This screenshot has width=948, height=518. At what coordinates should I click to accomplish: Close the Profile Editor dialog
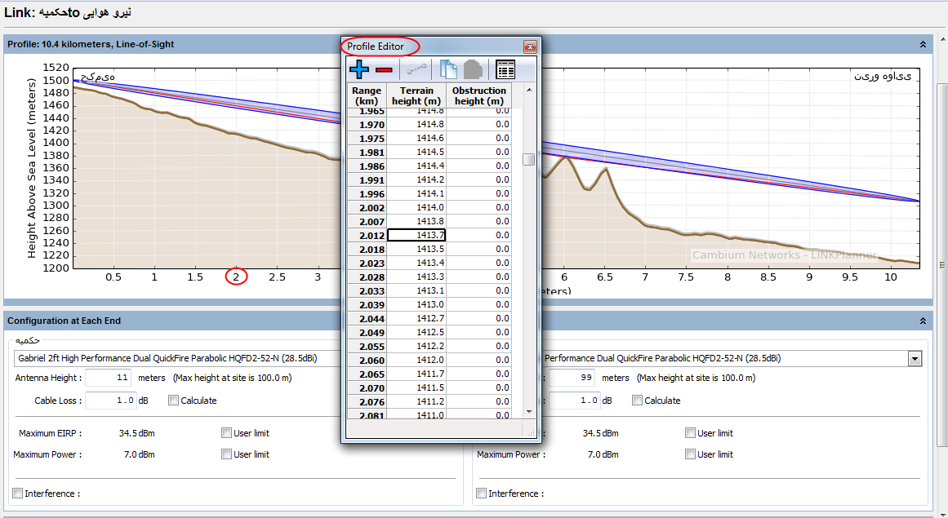pos(530,46)
